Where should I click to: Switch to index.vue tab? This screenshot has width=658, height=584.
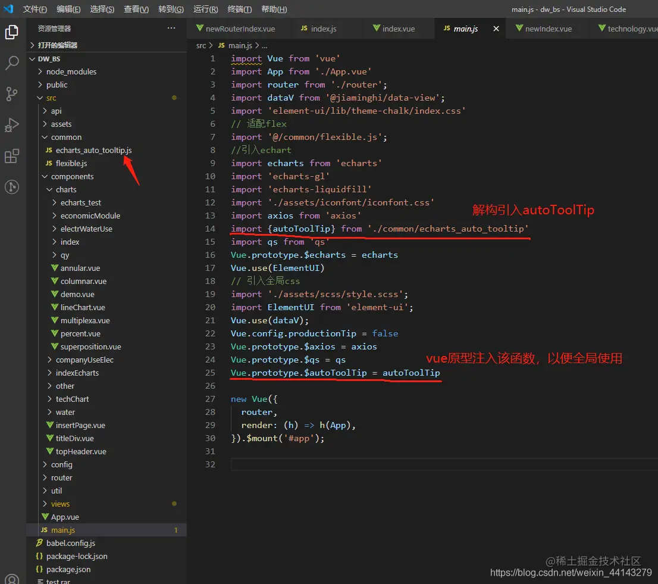pyautogui.click(x=398, y=29)
